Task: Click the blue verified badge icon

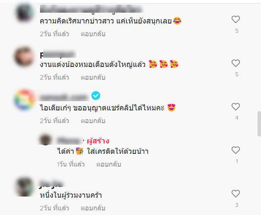Action: [x=96, y=96]
